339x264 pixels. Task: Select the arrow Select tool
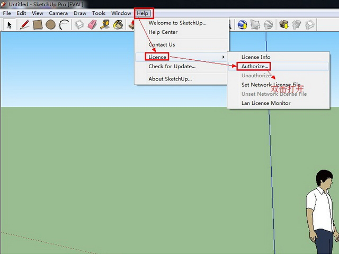point(9,25)
